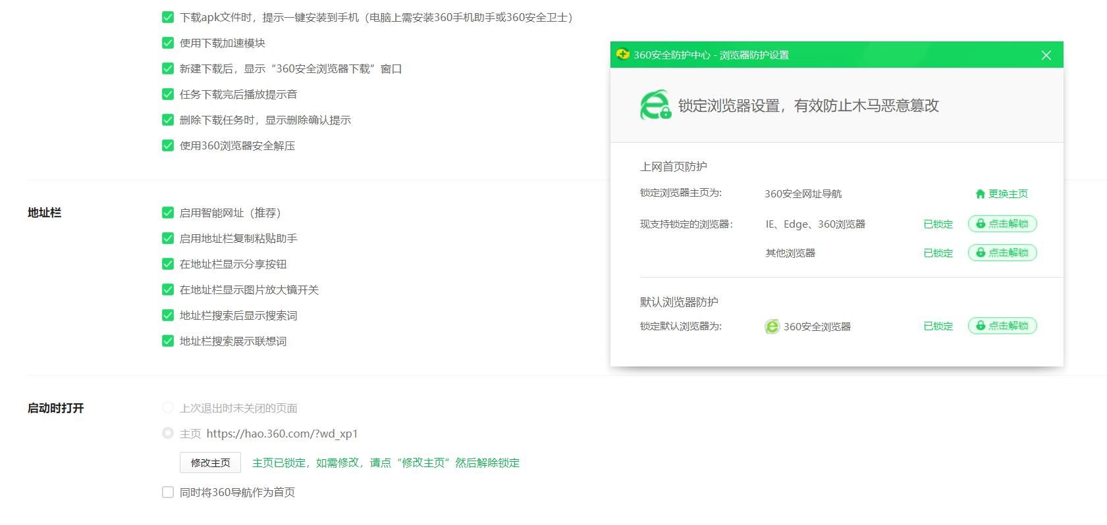This screenshot has width=1107, height=525.
Task: Close the 360安全防护中心 dialog
Action: [1046, 55]
